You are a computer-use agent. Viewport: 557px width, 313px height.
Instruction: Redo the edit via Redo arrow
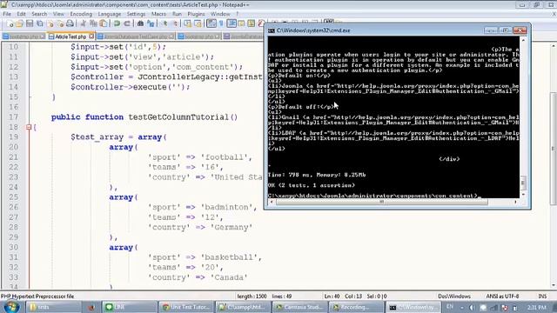(x=127, y=23)
